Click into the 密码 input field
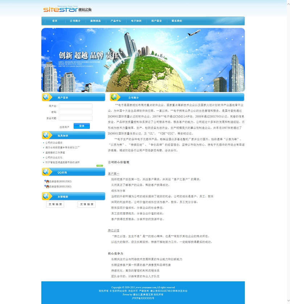 tap(75, 112)
